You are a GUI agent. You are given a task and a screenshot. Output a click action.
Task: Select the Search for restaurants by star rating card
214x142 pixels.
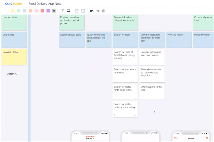[x=125, y=109]
